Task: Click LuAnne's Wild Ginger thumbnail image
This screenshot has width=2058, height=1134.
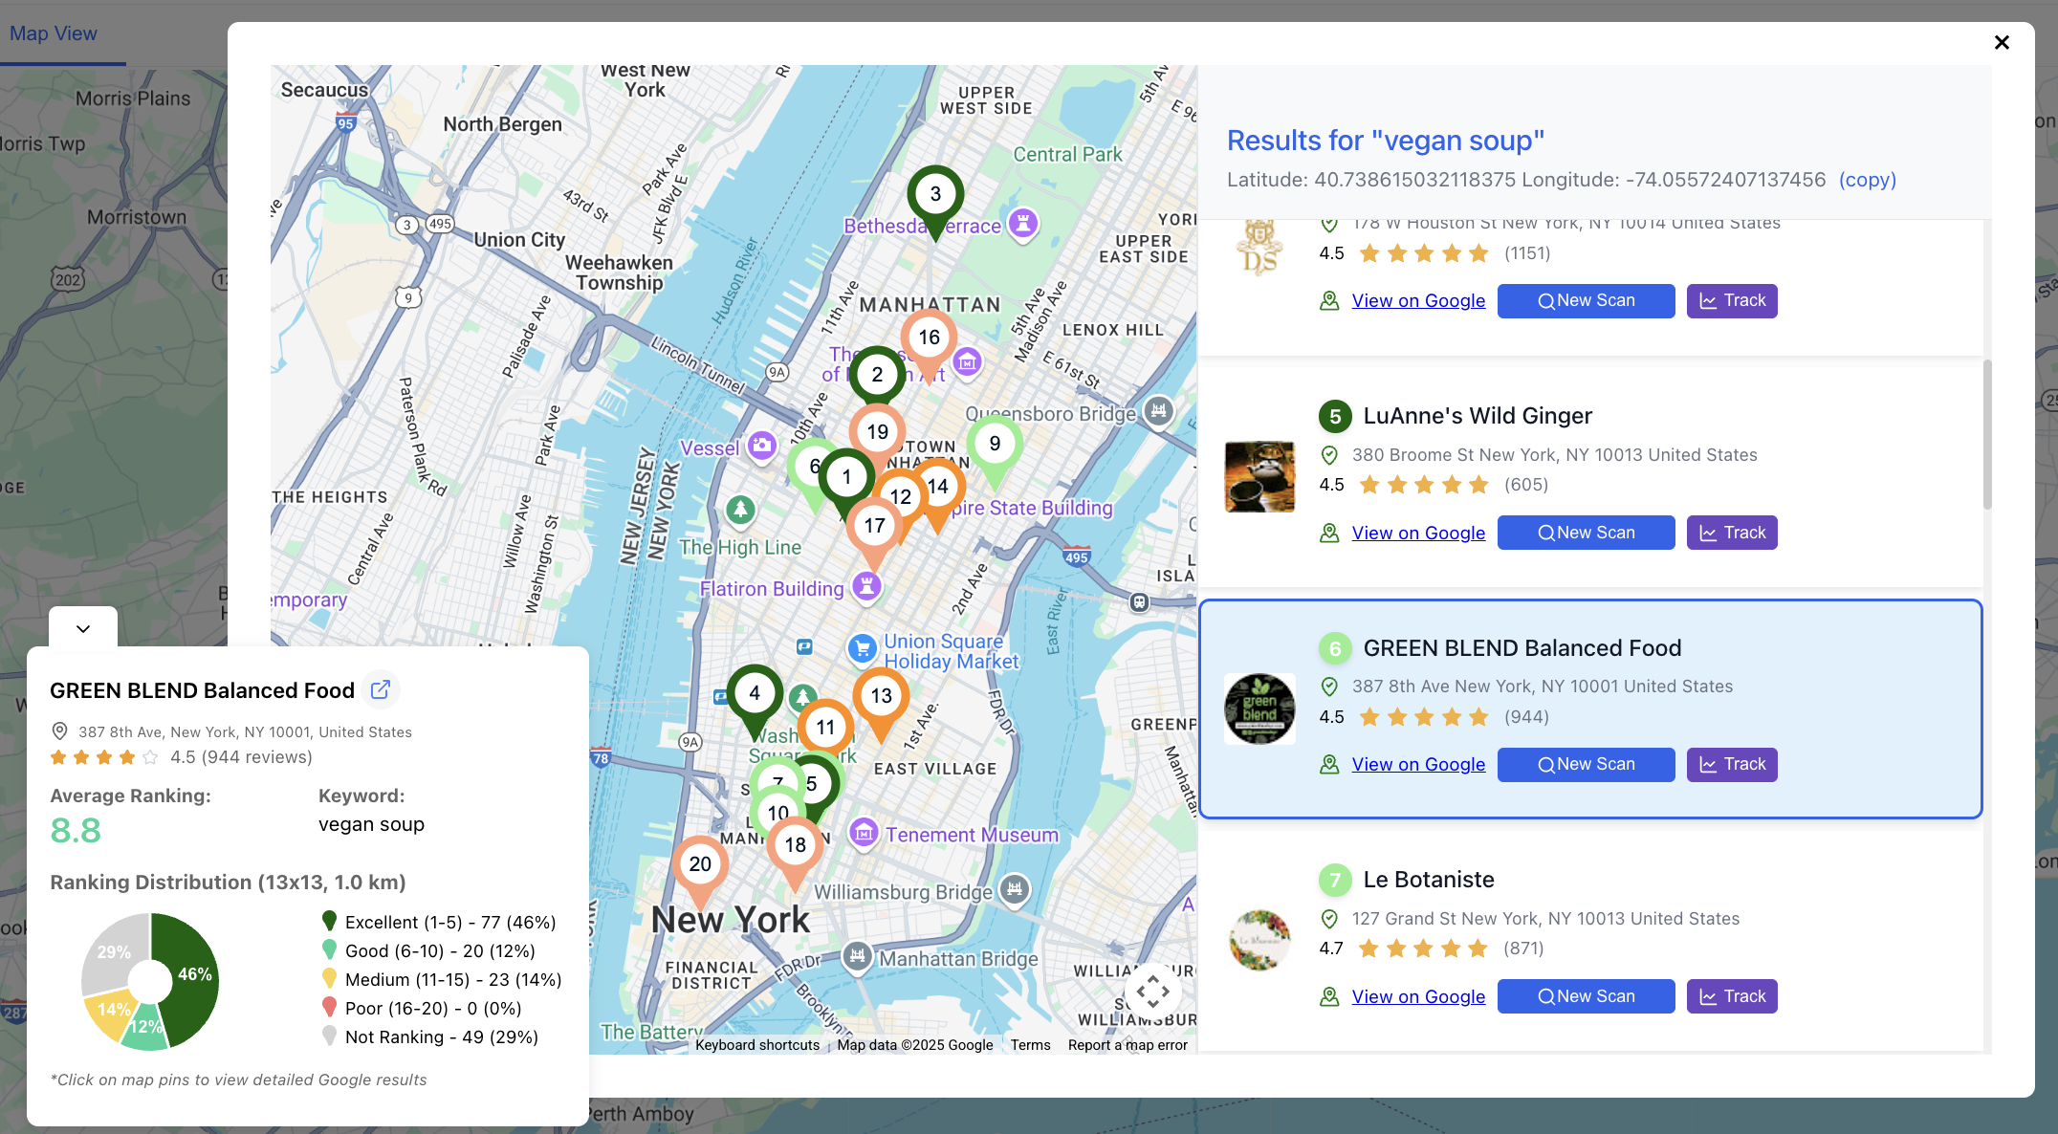Action: pos(1259,476)
